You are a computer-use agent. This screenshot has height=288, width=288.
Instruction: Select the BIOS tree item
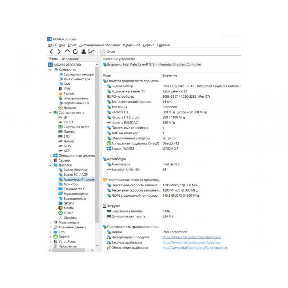point(67,146)
